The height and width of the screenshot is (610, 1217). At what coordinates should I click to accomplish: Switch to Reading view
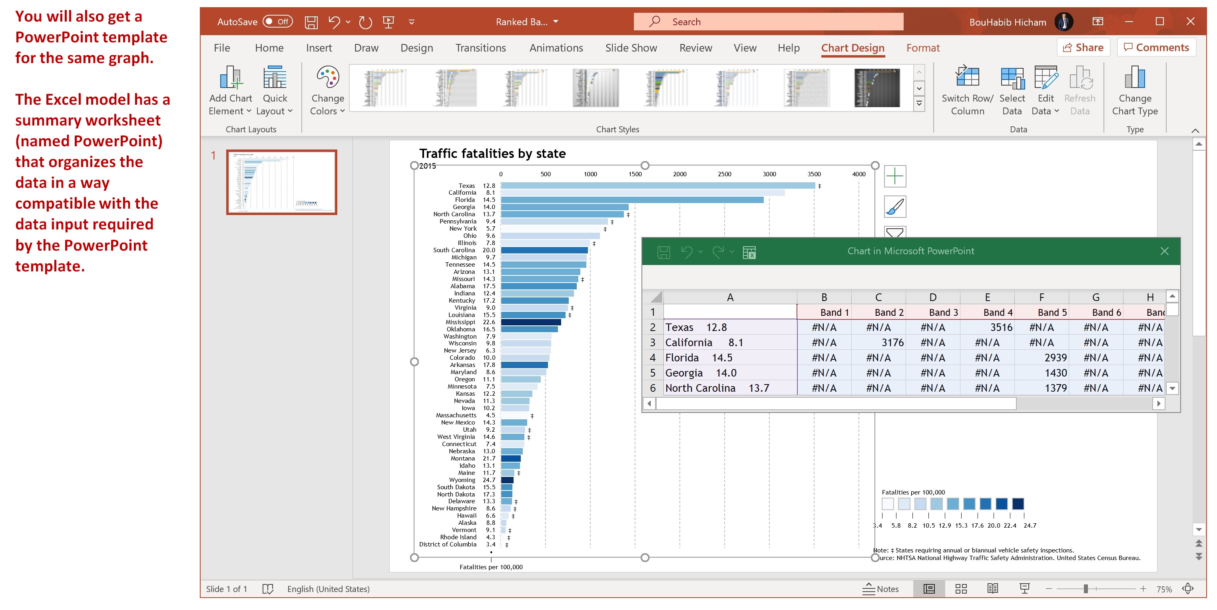click(993, 589)
